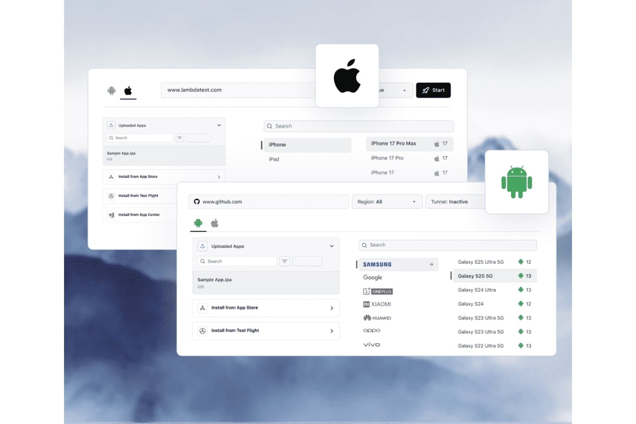The image size is (636, 424).
Task: Open dropdown left of Start button
Action: click(395, 90)
